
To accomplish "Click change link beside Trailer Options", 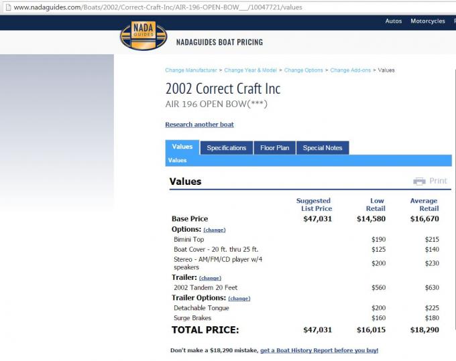I will pyautogui.click(x=239, y=299).
